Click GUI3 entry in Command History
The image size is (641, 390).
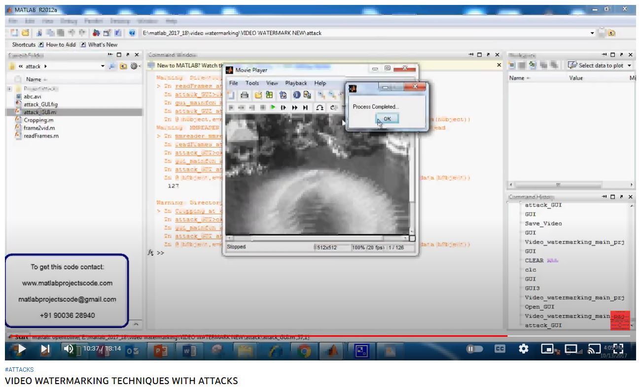(x=533, y=288)
